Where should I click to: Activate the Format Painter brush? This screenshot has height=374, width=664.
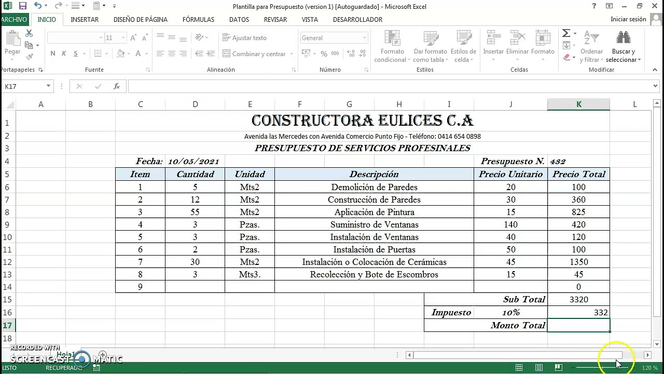click(x=29, y=57)
